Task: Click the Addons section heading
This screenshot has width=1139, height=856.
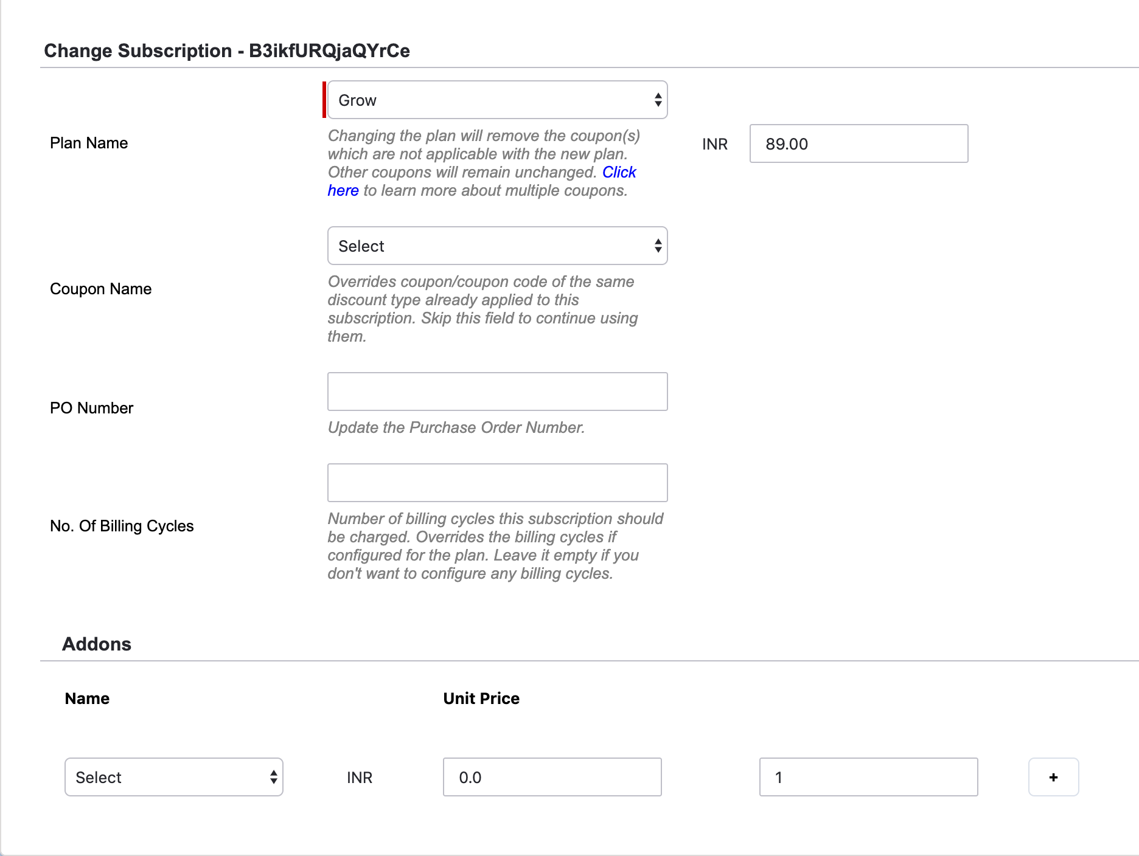Action: click(x=97, y=644)
